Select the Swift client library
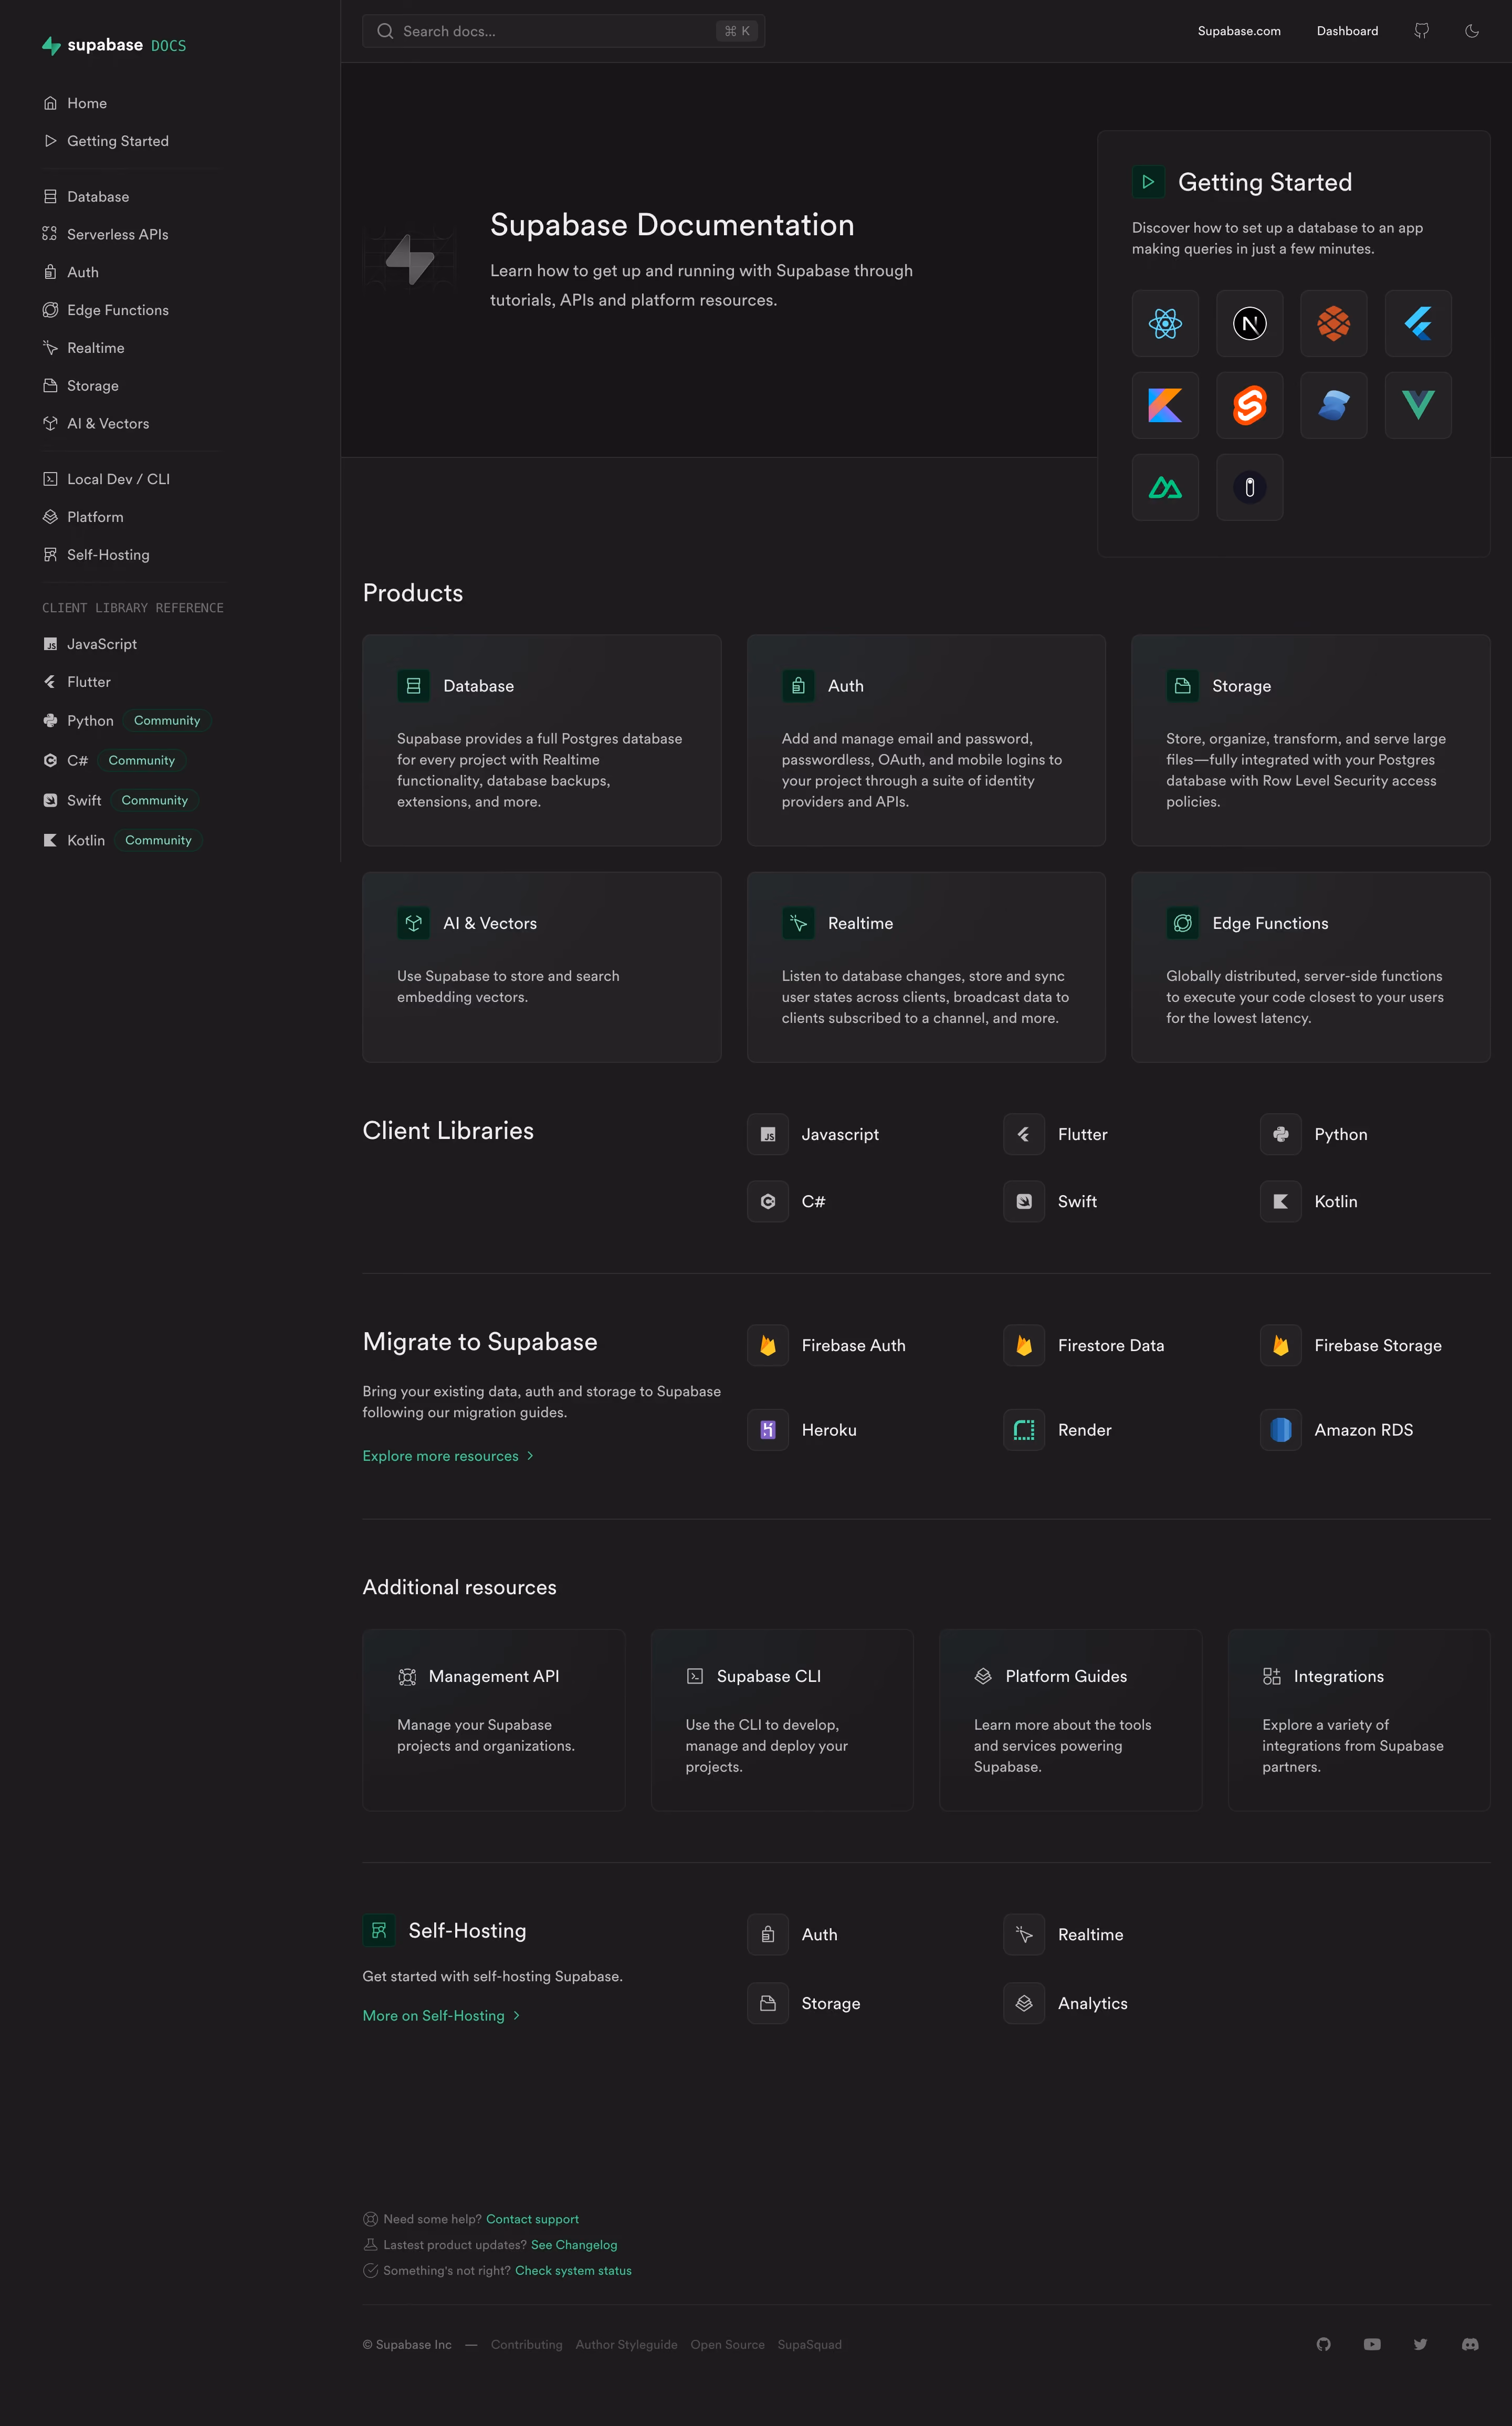This screenshot has width=1512, height=2426. (1050, 1201)
